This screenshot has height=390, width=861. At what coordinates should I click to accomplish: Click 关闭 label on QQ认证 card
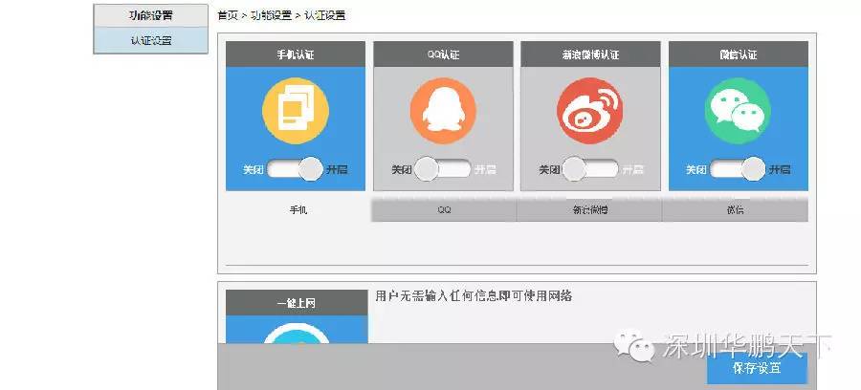(x=402, y=170)
